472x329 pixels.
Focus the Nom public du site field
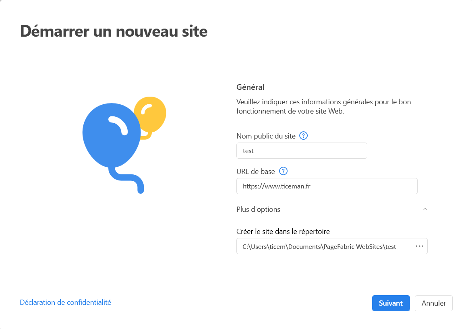click(302, 151)
